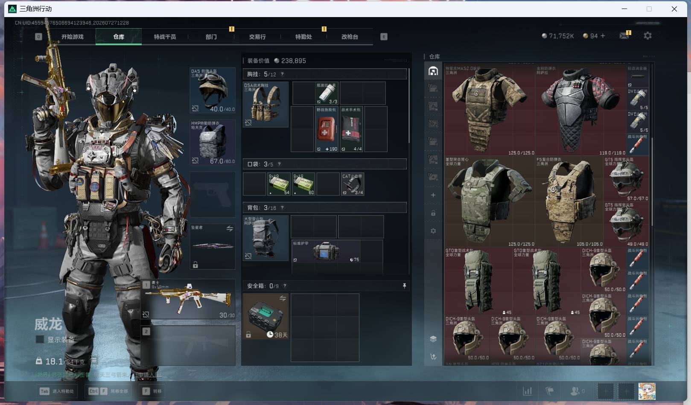Open warehouse sidebar settings gear
Screen dimensions: 691x405
(x=433, y=231)
